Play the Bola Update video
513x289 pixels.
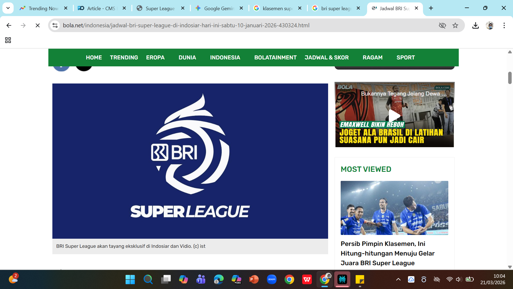click(394, 116)
